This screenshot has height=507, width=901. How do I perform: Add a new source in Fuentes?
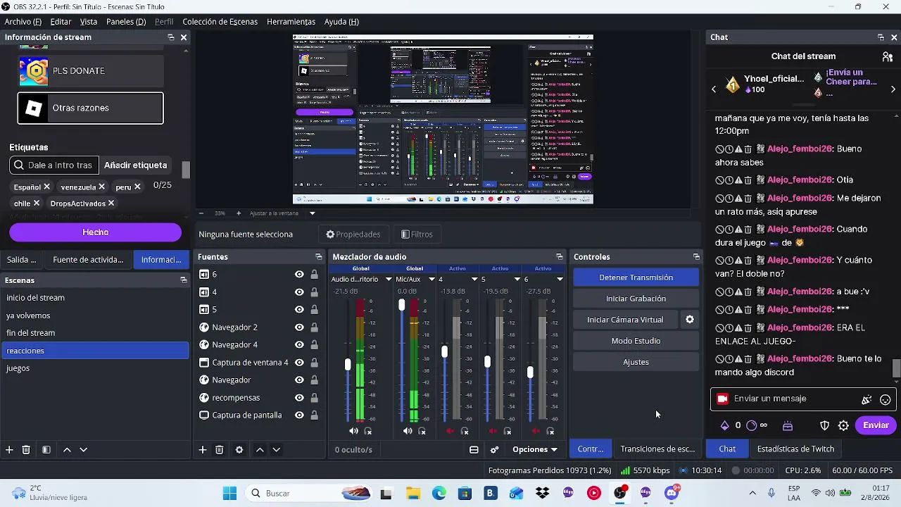coord(203,449)
